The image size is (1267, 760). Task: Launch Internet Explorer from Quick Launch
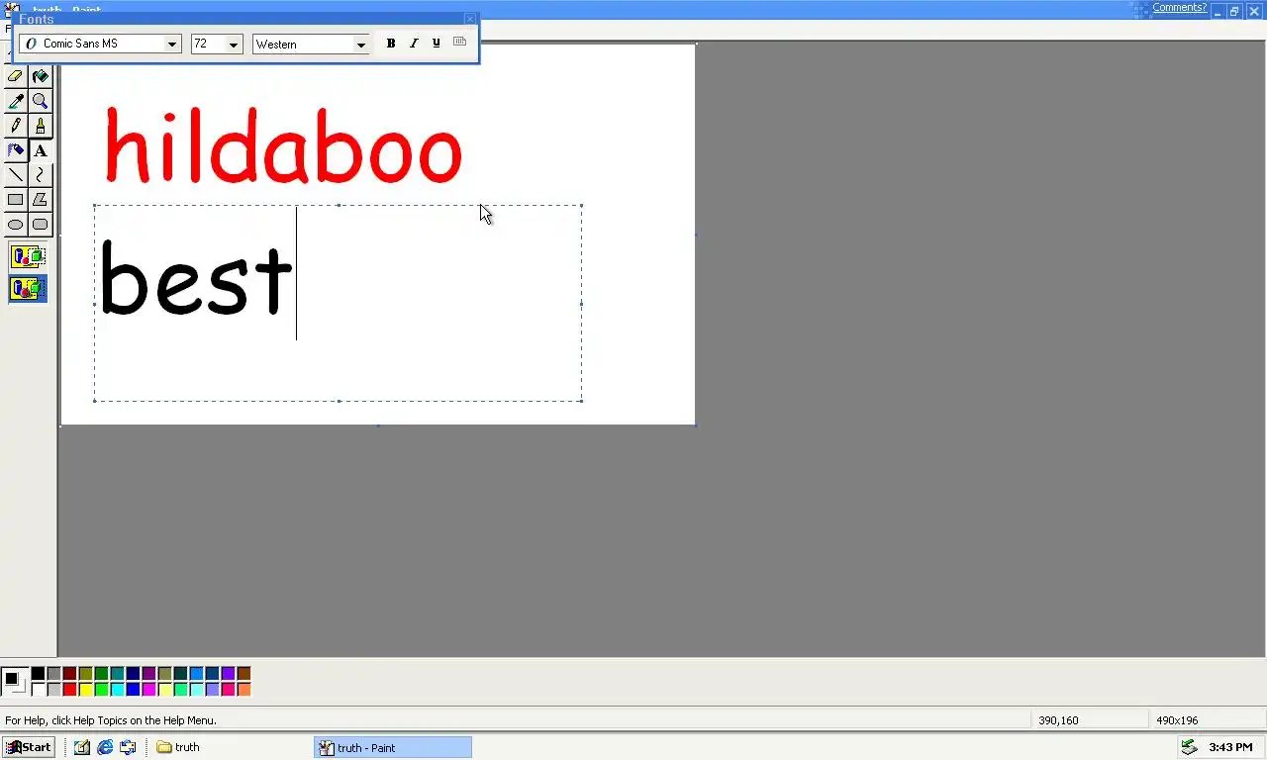pos(105,747)
